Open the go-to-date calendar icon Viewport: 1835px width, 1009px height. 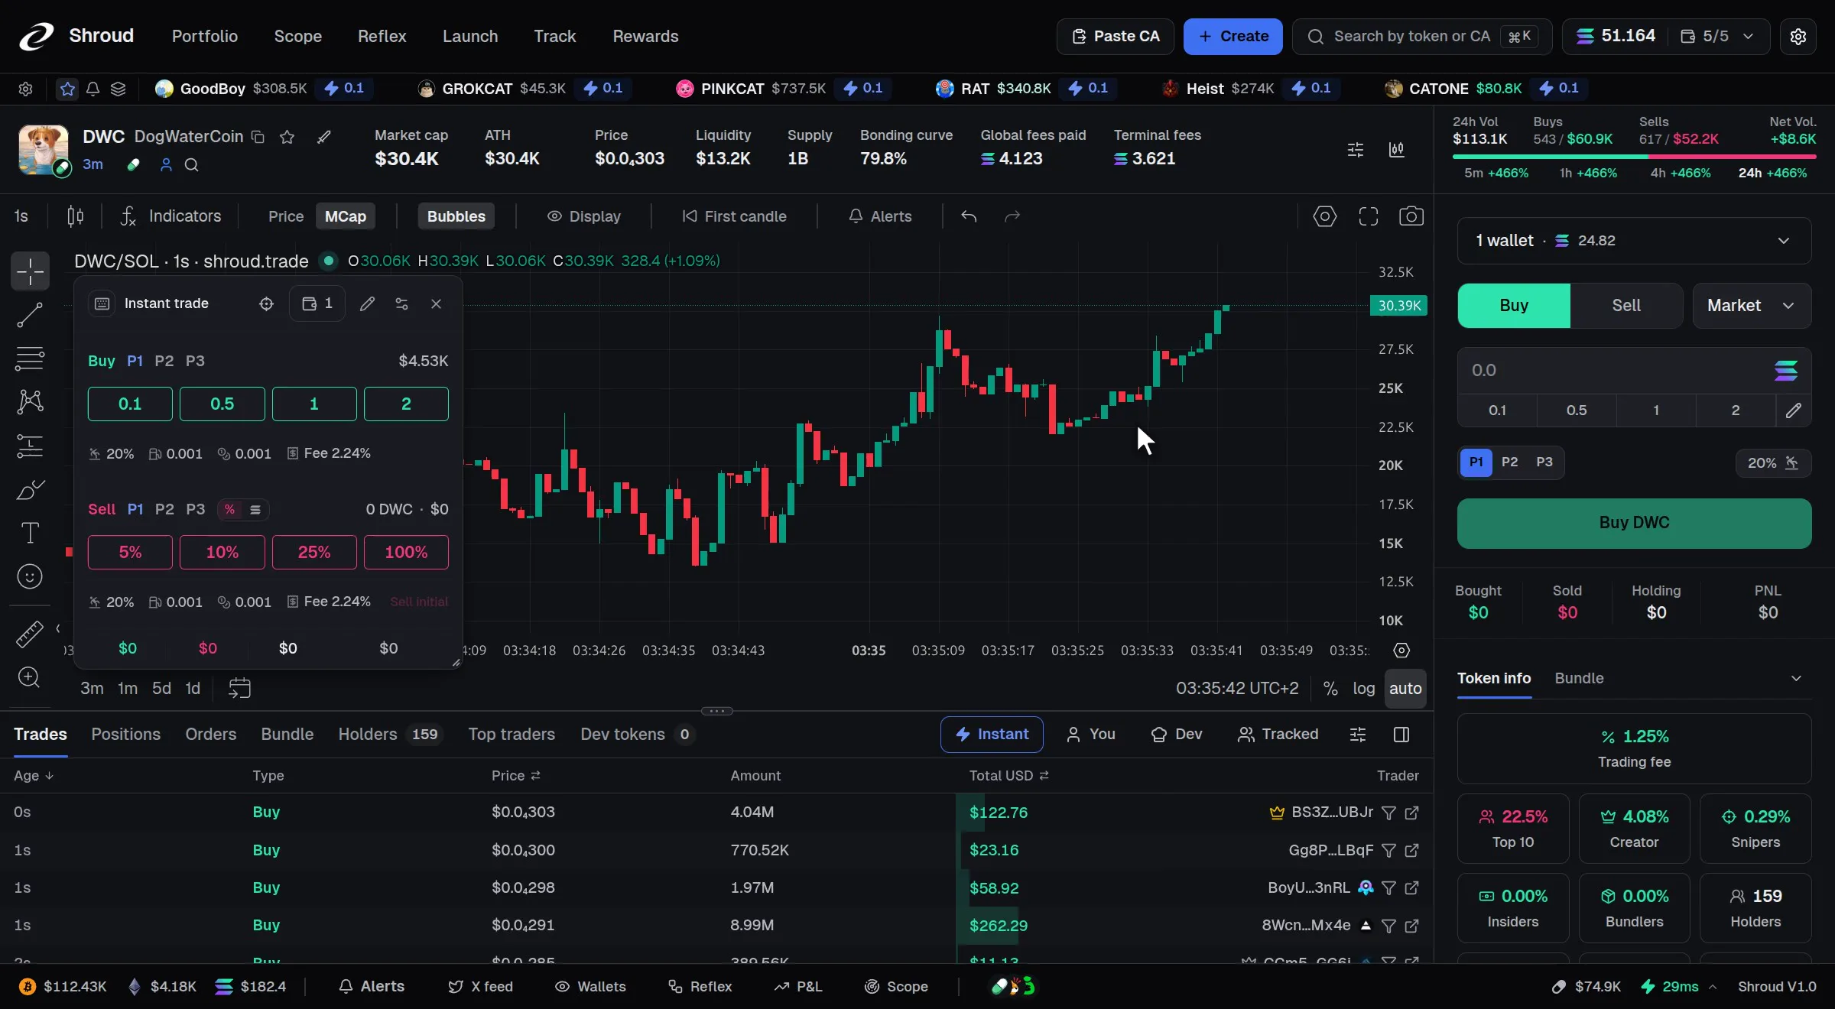pos(239,688)
